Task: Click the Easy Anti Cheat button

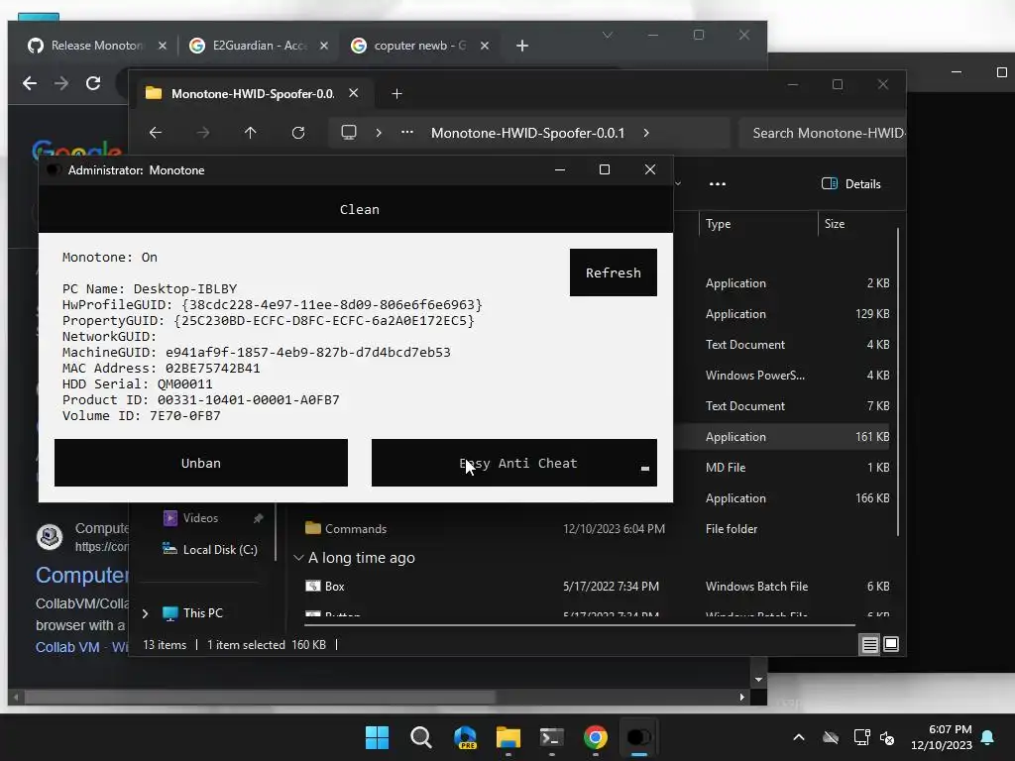Action: click(514, 463)
